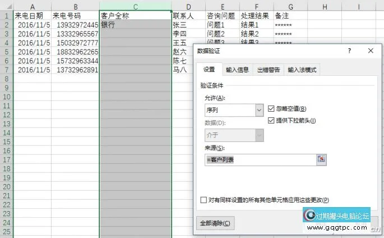Select cell containing 张三
Image resolution: width=384 pixels, height=238 pixels.
(188, 25)
